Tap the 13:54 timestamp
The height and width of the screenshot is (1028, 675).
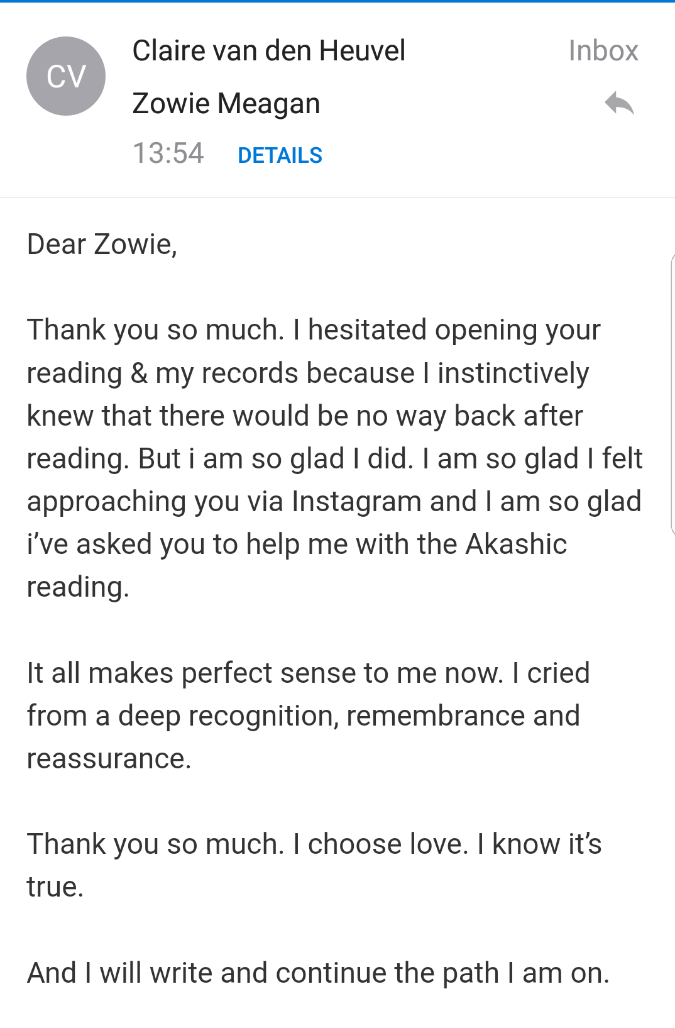(x=168, y=153)
